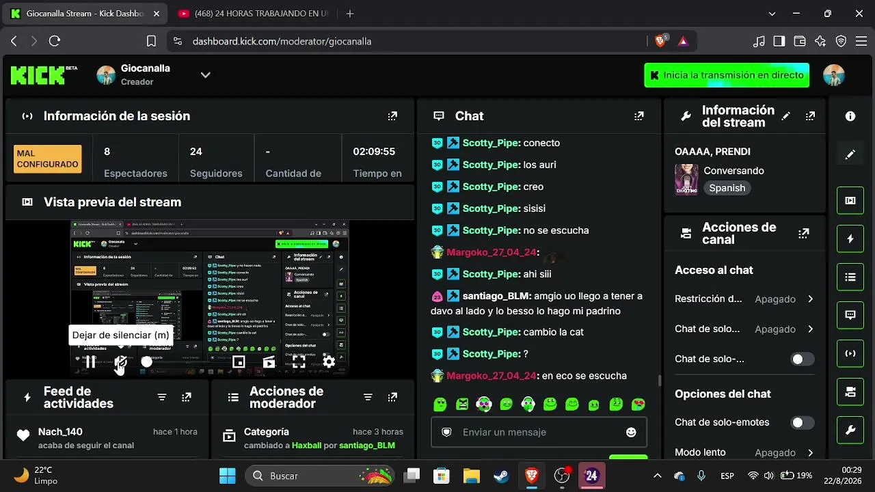Open Brave Rewards triangle icon

click(x=683, y=41)
